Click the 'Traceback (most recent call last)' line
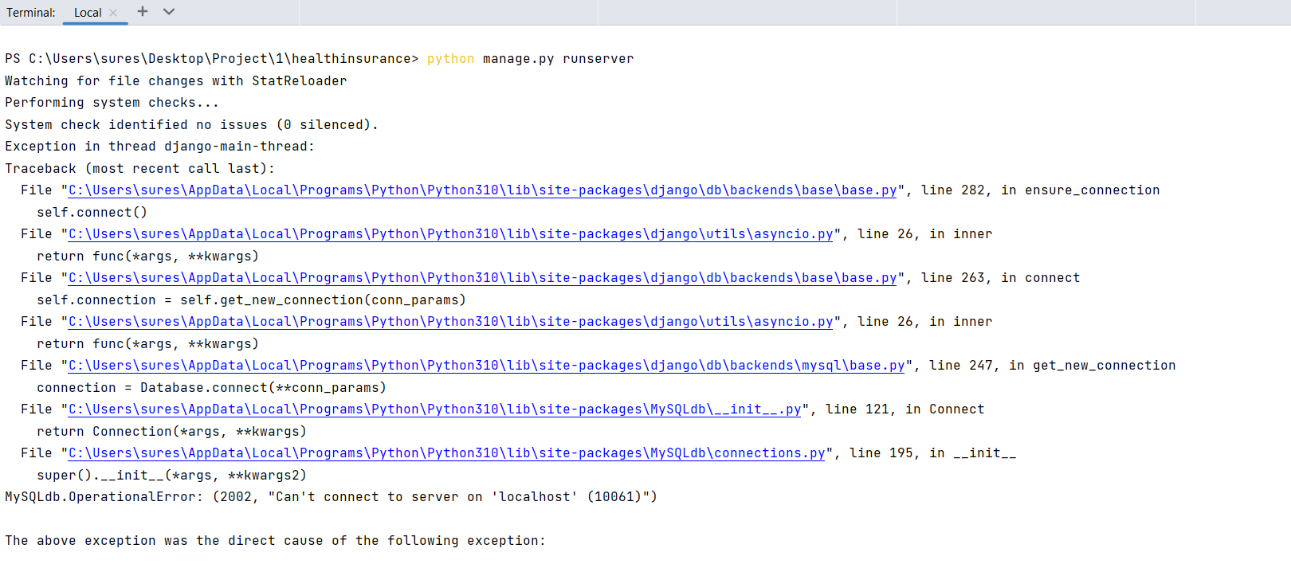This screenshot has width=1291, height=568. 139,169
